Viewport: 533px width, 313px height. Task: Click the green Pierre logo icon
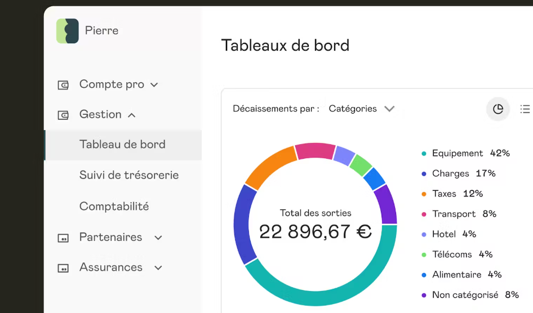point(68,31)
